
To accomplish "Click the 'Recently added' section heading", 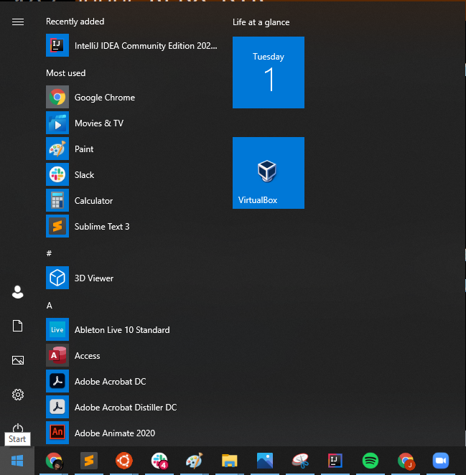I will 75,22.
